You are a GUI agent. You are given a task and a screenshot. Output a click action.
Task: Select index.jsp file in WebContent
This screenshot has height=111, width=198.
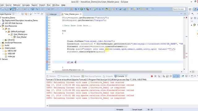click(x=11, y=56)
